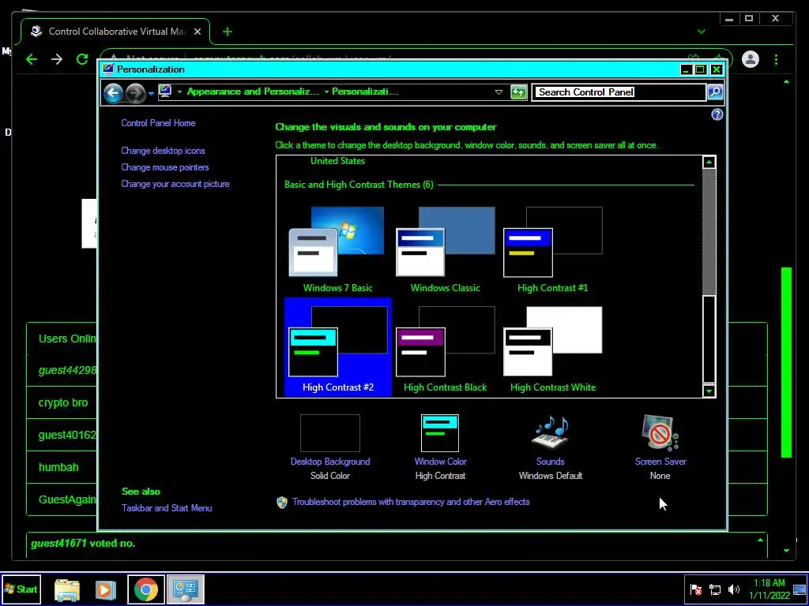Open Action Center flag tray icon
This screenshot has height=606, width=809.
coord(696,589)
